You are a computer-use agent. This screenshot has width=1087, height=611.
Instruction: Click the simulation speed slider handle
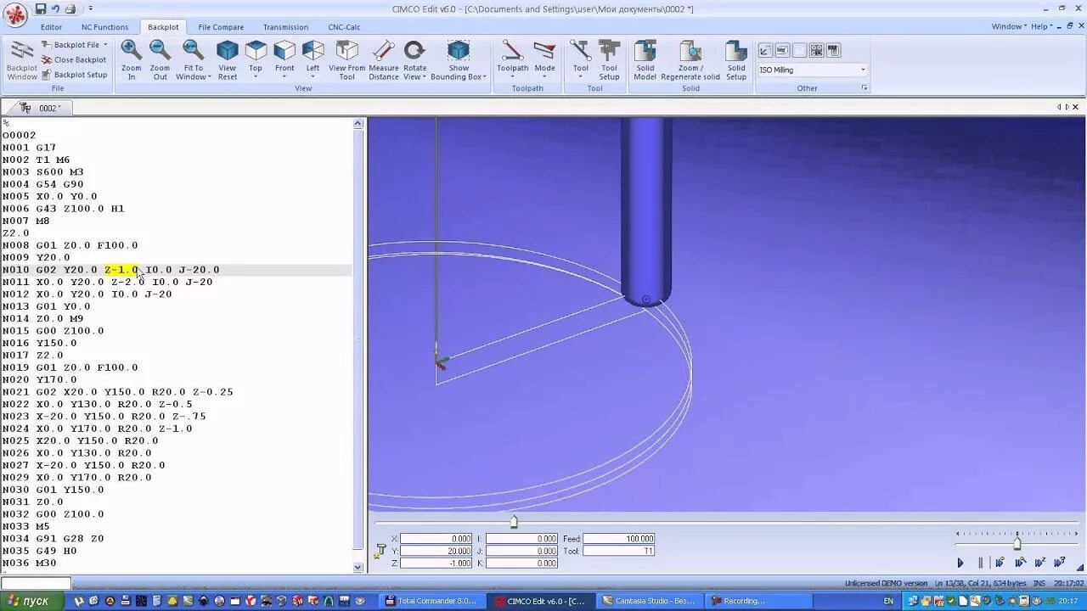point(1017,543)
